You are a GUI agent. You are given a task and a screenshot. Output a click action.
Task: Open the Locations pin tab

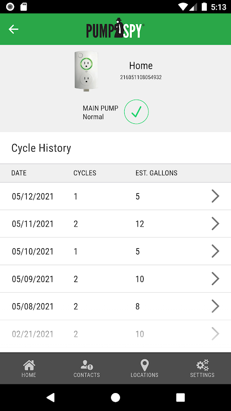click(145, 368)
